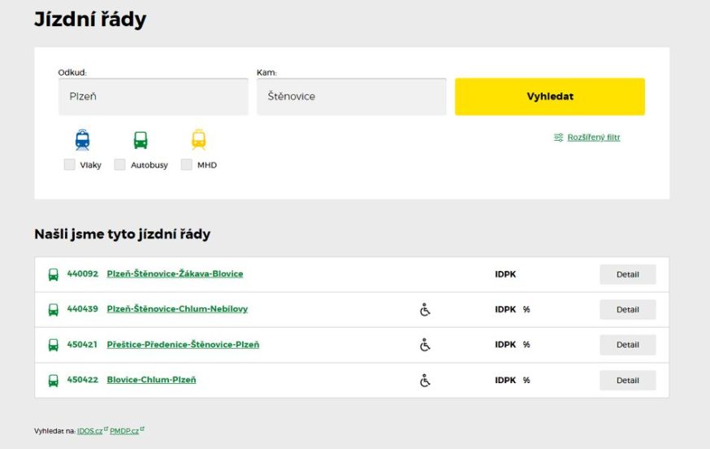
Task: Click wheelchair icon in Plzeň-Štěnovice-Chlum-Nebílovy row
Action: pyautogui.click(x=425, y=310)
